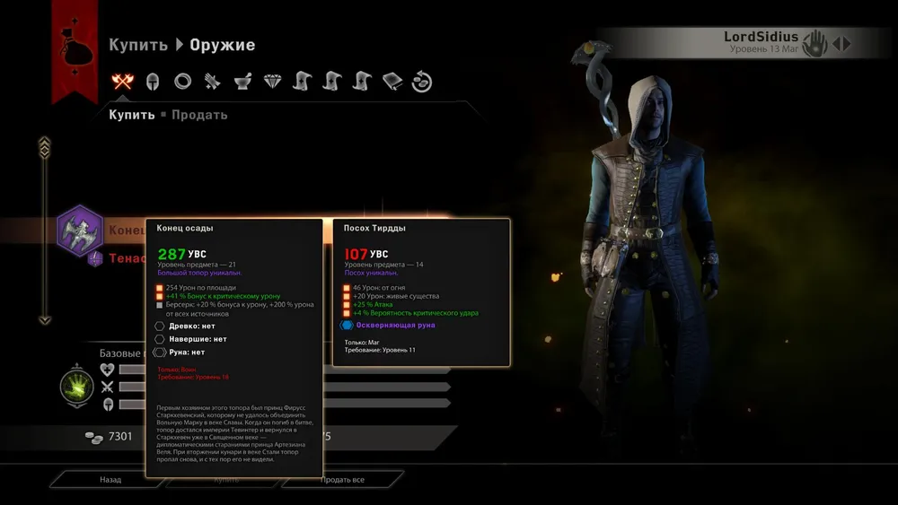Open the Armor helmet category icon

[153, 82]
